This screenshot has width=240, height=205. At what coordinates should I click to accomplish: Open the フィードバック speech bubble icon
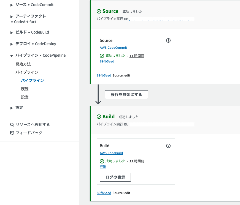click(x=12, y=133)
